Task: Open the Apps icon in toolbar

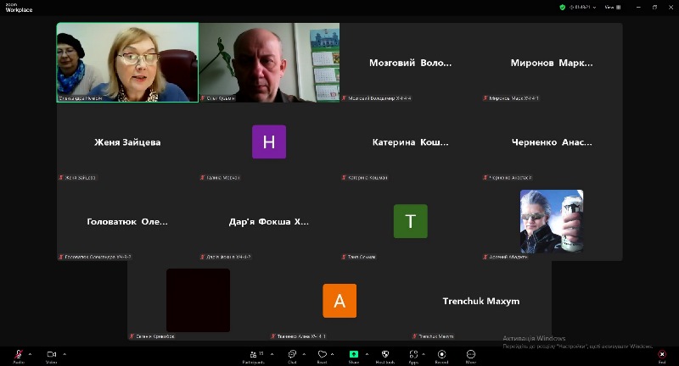Action: click(x=413, y=354)
